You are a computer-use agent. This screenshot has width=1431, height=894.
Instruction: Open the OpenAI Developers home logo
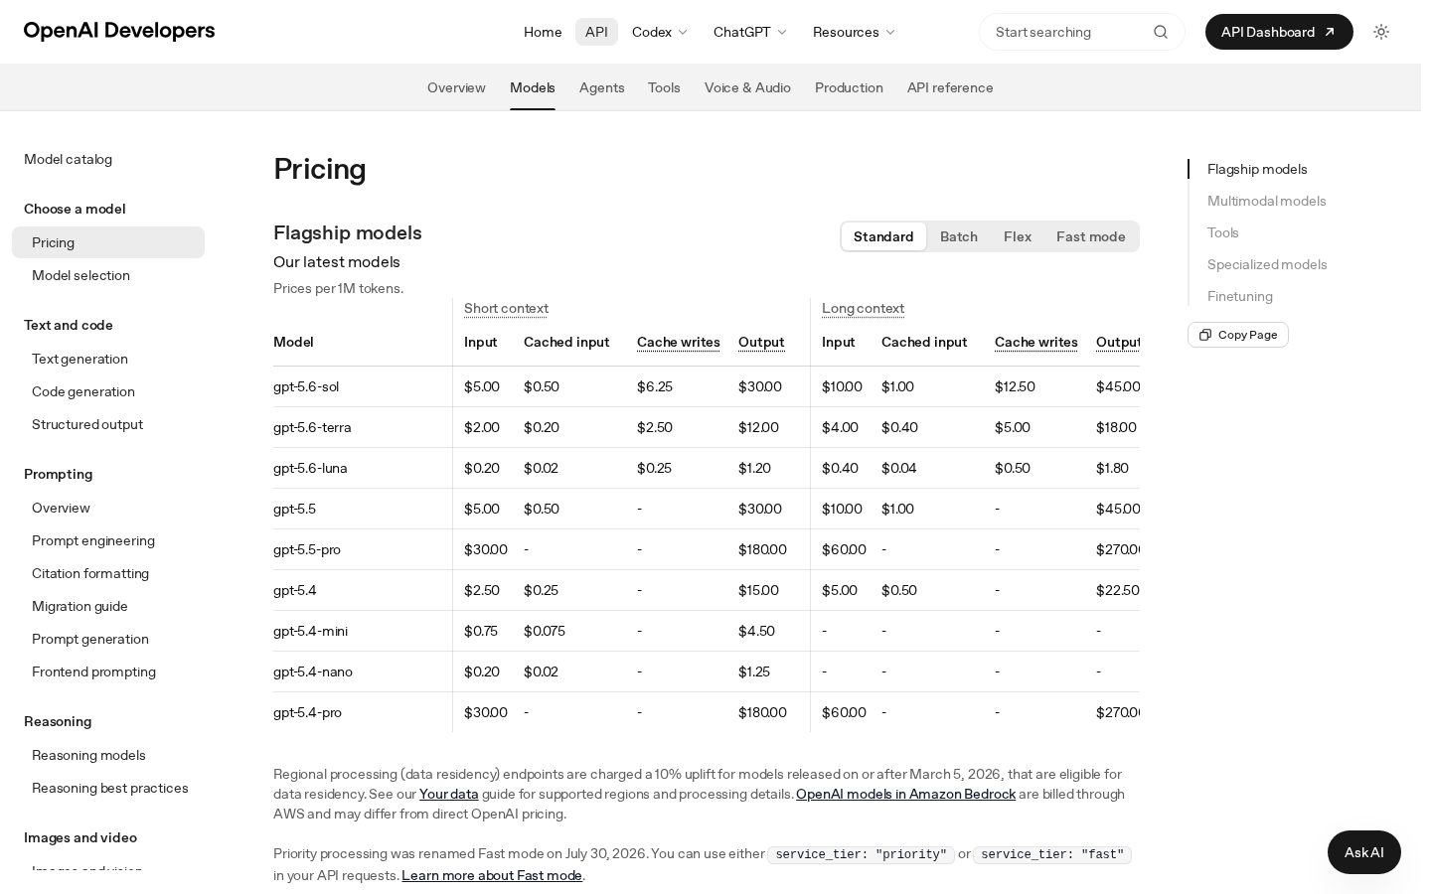point(119,31)
